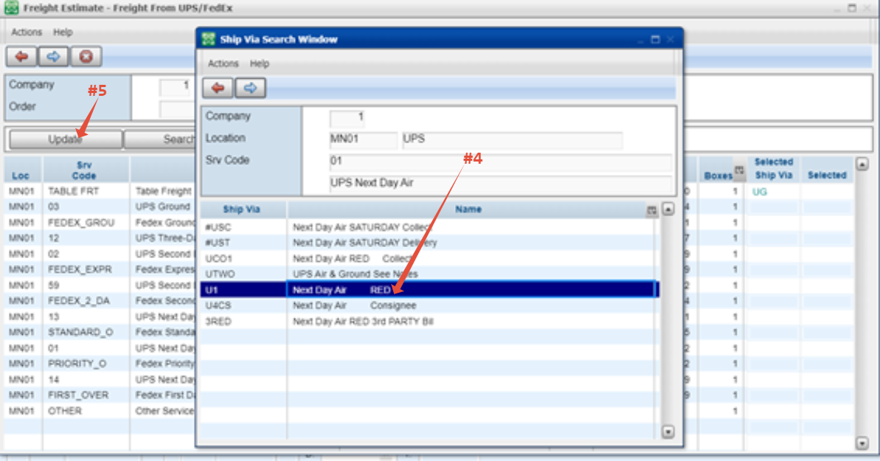Click Srv Code column header
Viewport: 880px width, 461px height.
[84, 170]
